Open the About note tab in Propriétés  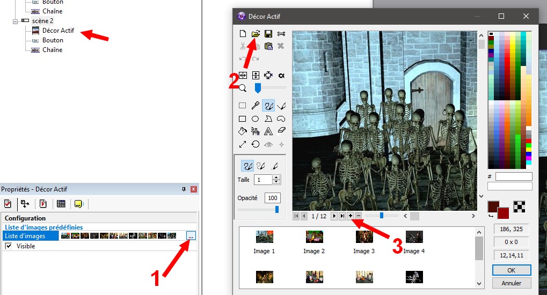[x=79, y=204]
